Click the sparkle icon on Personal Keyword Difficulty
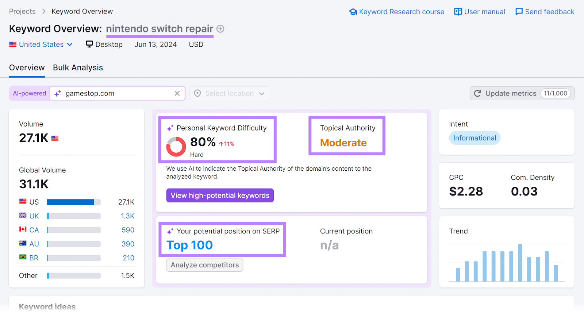This screenshot has height=314, width=584. [x=169, y=128]
